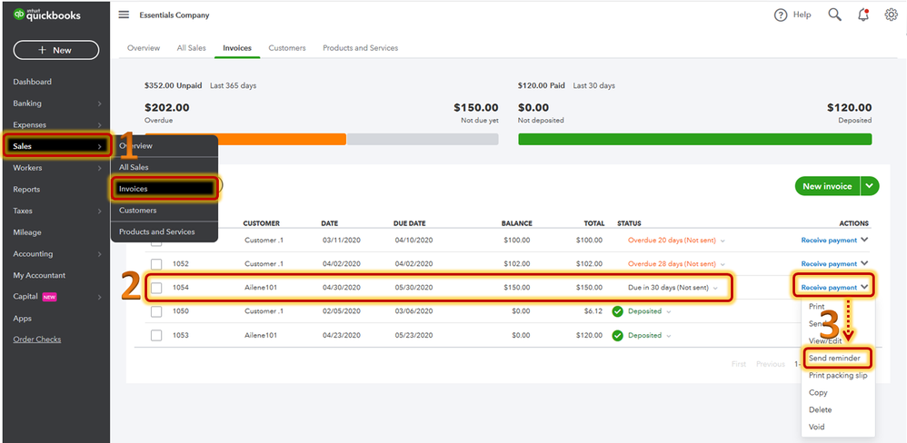Expand the Workers sidebar chevron

point(99,168)
